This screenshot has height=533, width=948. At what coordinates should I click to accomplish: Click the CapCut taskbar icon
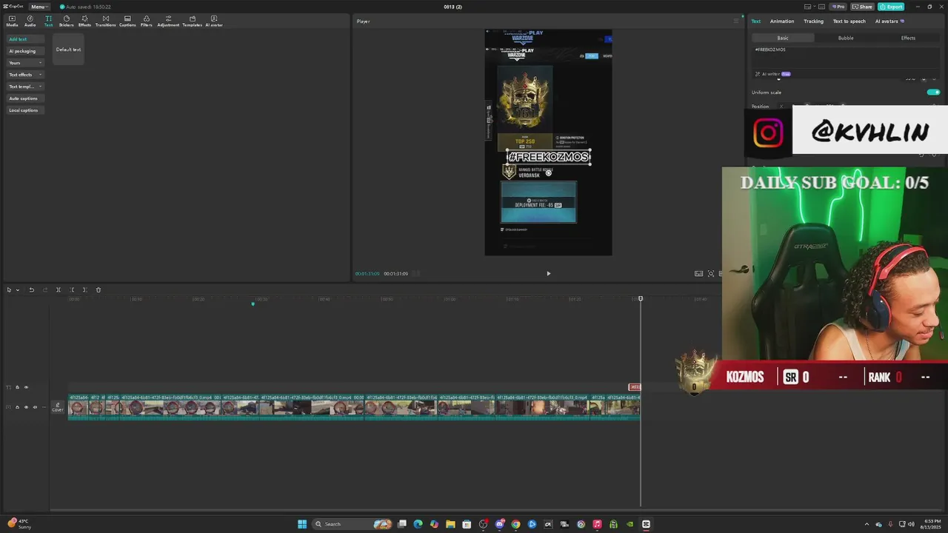pos(646,524)
